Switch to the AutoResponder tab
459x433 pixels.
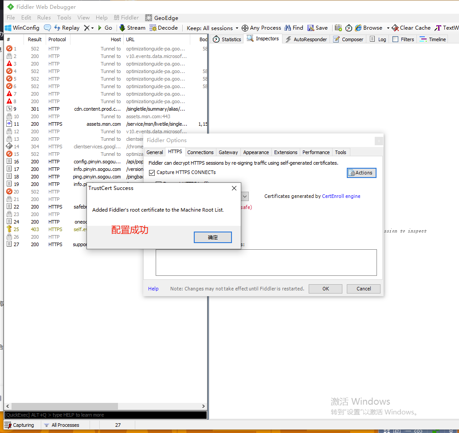(306, 39)
